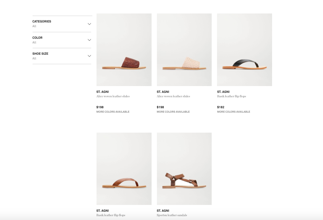Click the 'All' value under Shoe Size
Viewport: 323px width, 220px height.
coord(34,59)
